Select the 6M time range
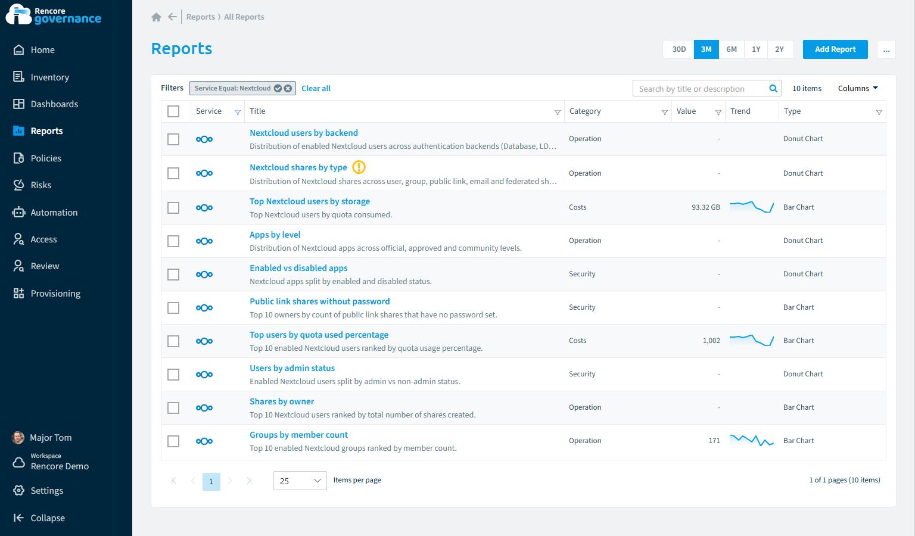 (x=732, y=49)
